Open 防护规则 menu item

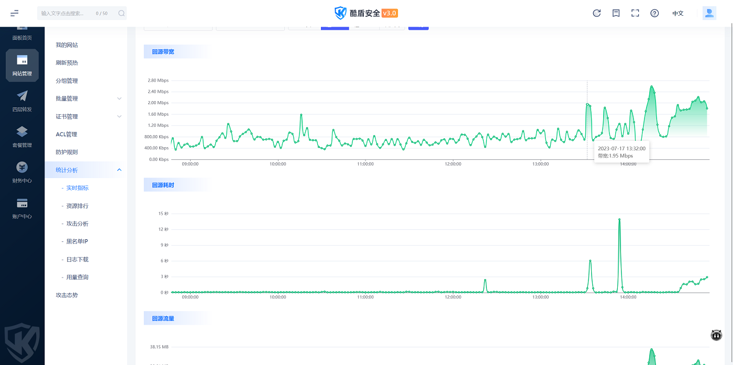tap(67, 152)
